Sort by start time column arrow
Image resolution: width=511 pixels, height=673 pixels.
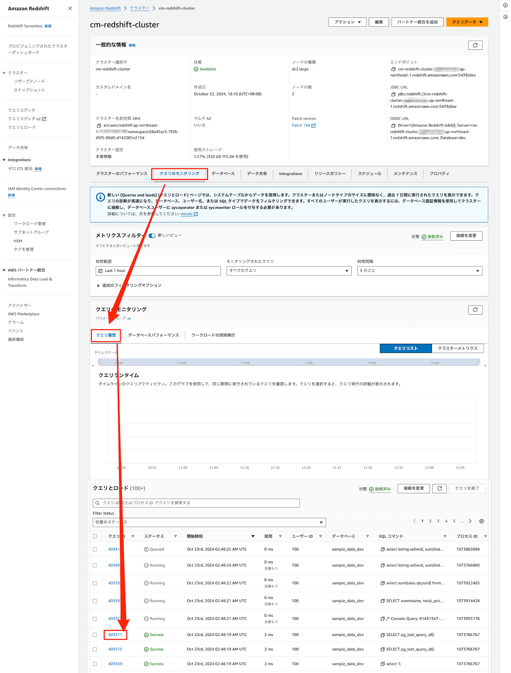tap(253, 536)
